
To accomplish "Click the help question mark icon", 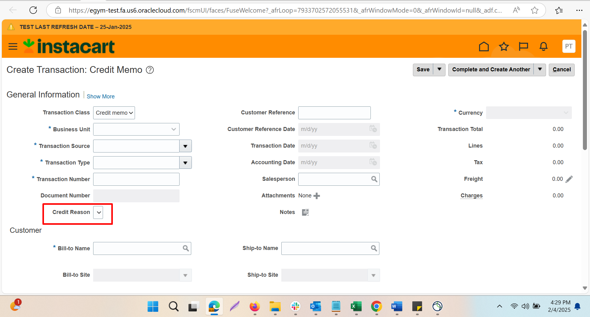I will click(149, 70).
